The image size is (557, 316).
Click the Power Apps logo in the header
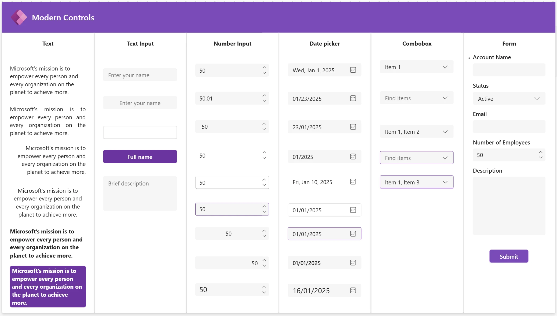point(19,17)
